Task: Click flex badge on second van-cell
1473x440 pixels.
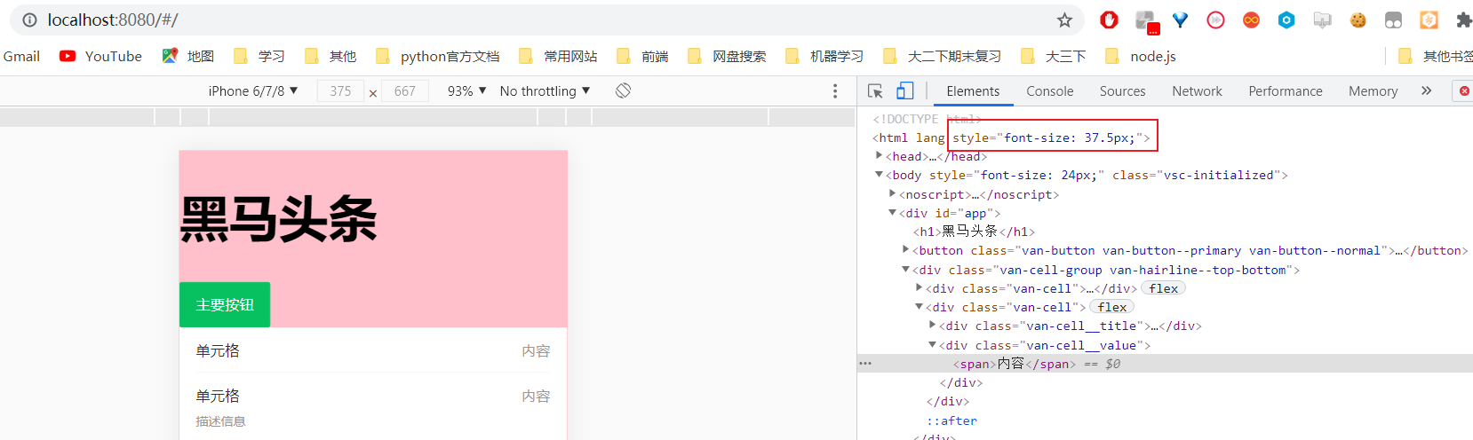Action: pos(1111,307)
